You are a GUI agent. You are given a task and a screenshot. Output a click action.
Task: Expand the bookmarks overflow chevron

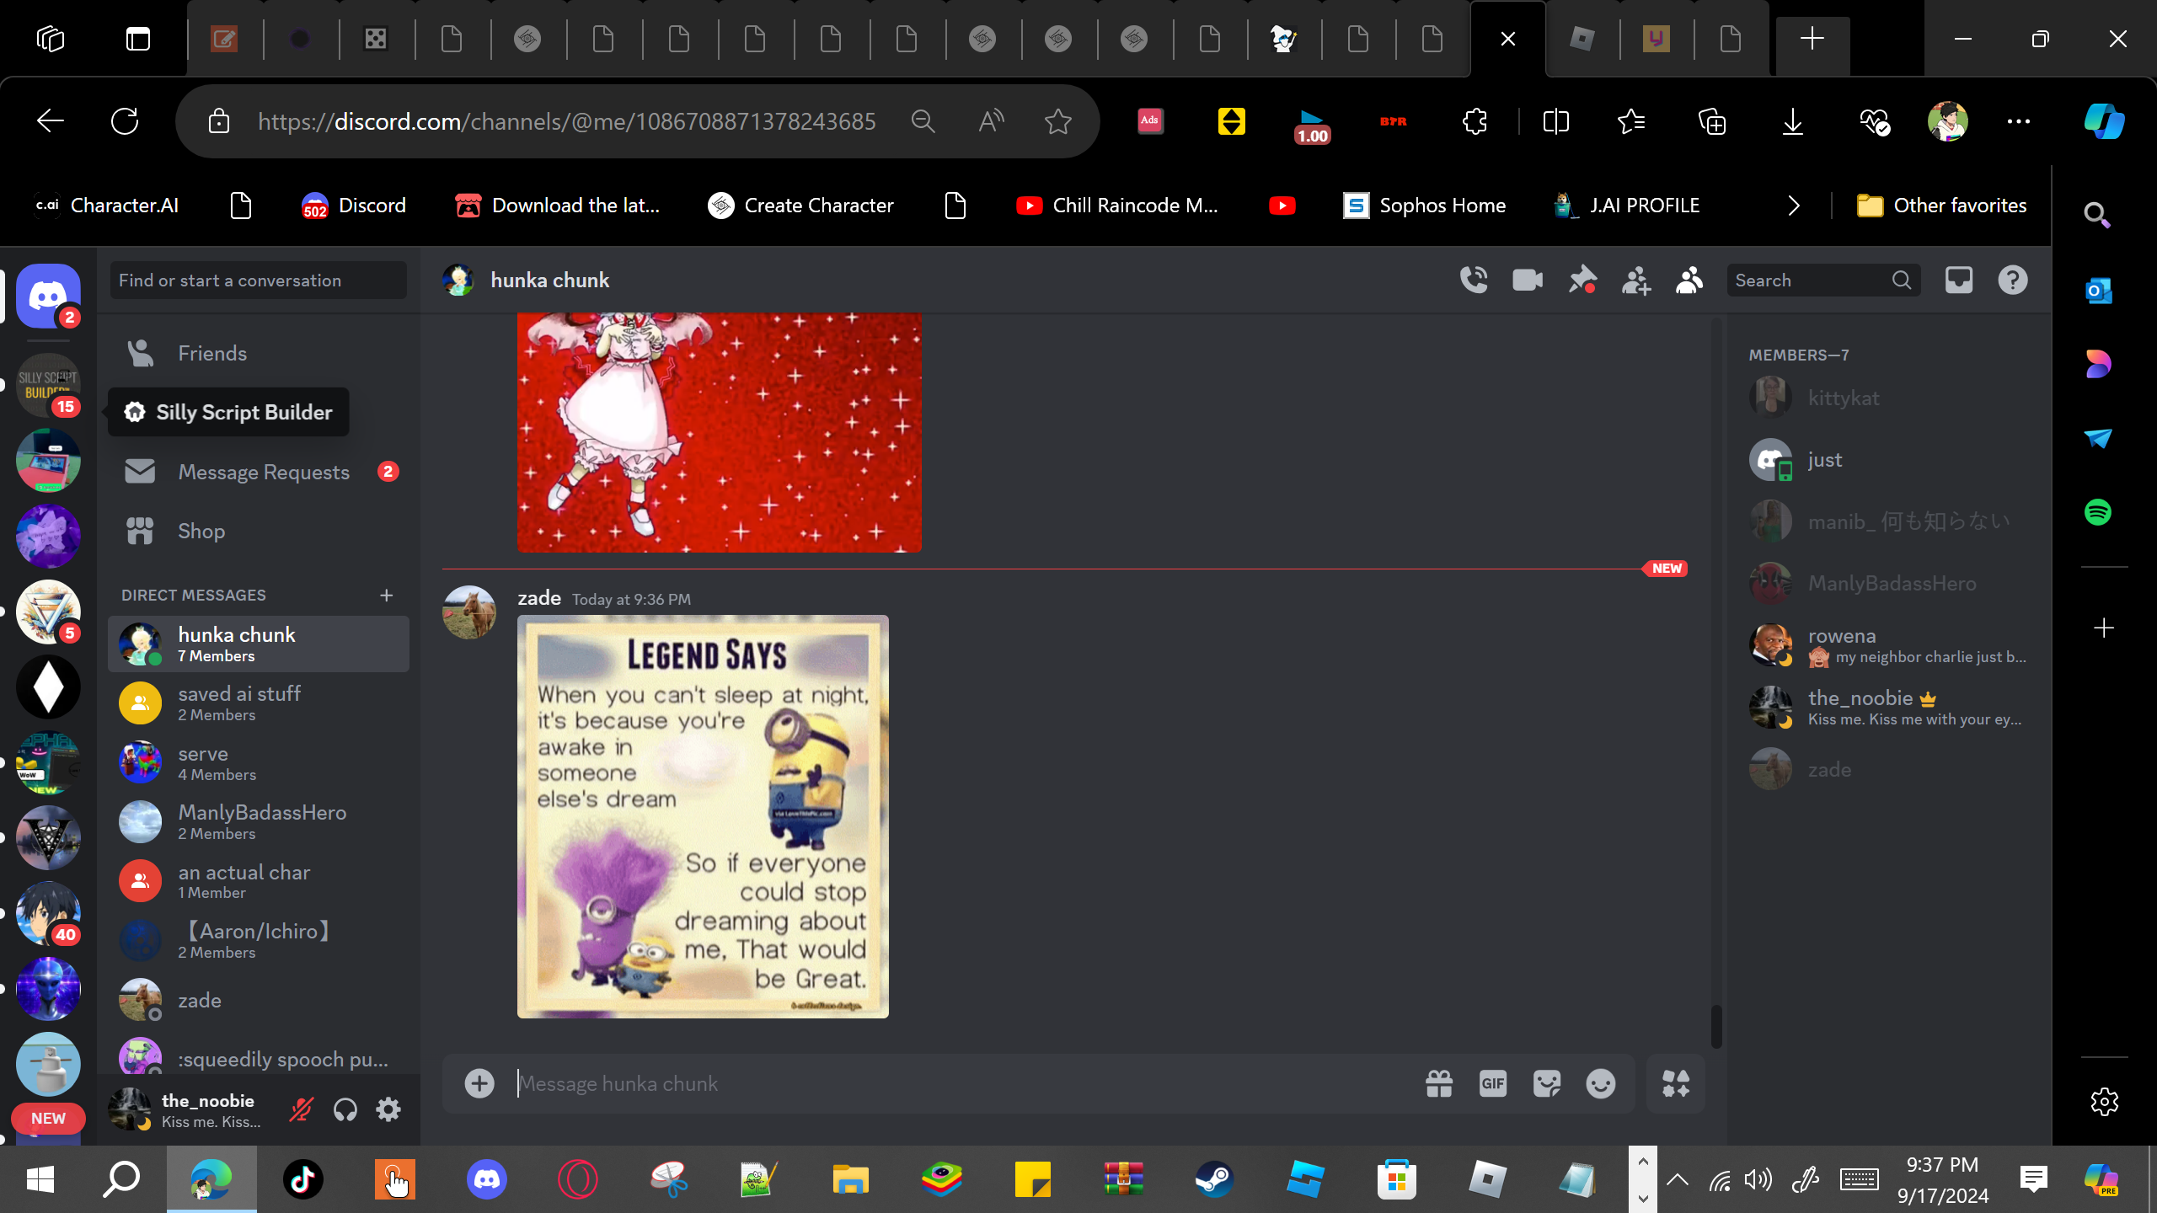[x=1794, y=206]
